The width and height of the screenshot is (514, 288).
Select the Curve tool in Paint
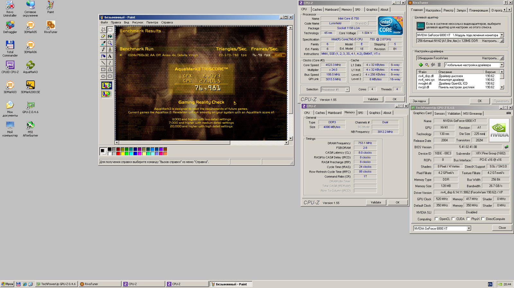tap(110, 63)
